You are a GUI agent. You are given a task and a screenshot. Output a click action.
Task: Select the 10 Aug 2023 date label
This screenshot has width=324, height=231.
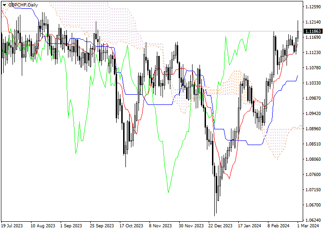tap(43, 226)
